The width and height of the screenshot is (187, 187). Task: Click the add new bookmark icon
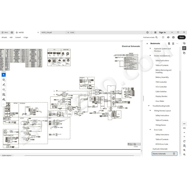pos(173,44)
